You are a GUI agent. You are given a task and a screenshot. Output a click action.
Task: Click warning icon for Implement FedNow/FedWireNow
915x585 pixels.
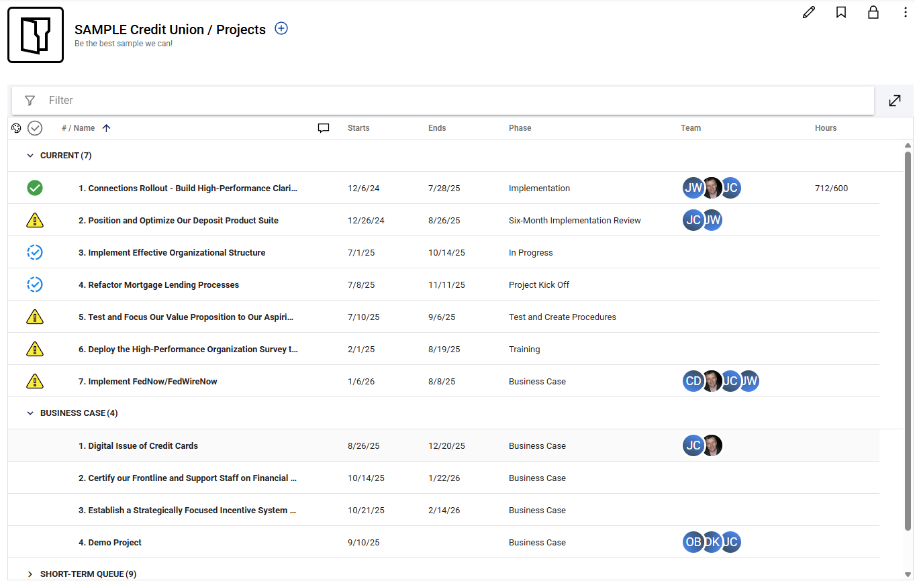pyautogui.click(x=35, y=381)
